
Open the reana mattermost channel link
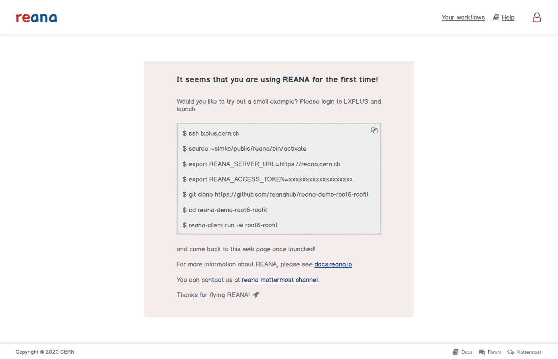(x=279, y=280)
